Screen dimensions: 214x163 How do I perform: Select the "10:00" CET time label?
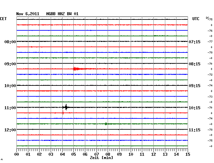[x=10, y=86]
